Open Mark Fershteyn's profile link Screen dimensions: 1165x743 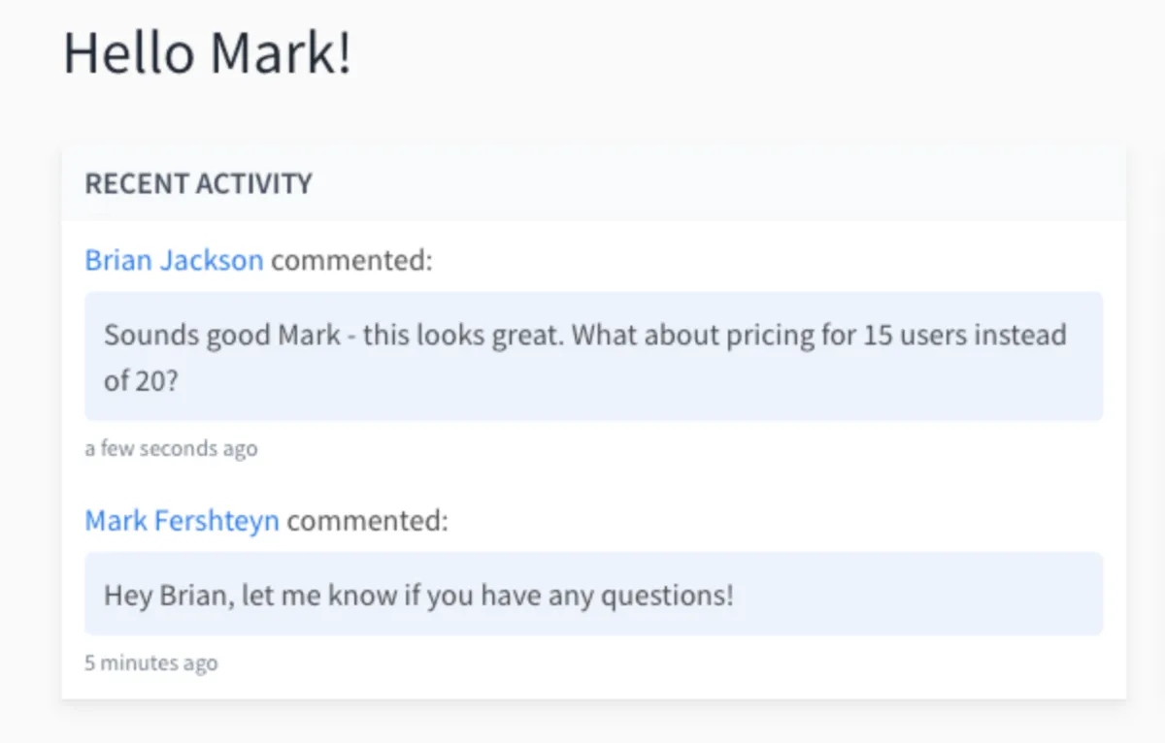182,522
